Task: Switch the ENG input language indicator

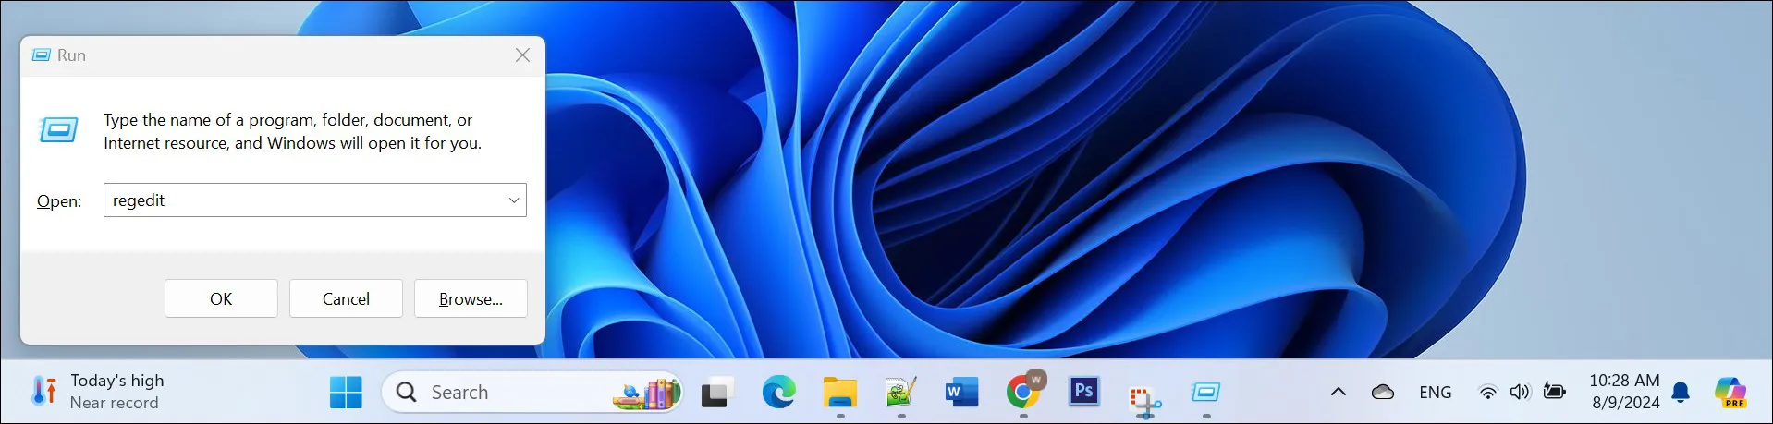Action: coord(1435,393)
